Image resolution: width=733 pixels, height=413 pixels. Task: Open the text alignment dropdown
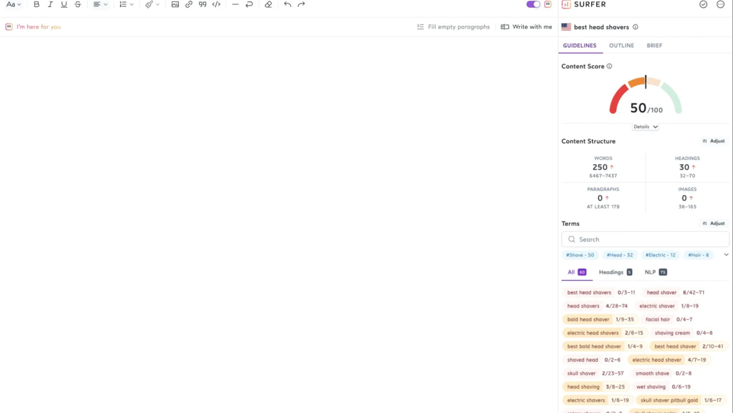coord(100,5)
